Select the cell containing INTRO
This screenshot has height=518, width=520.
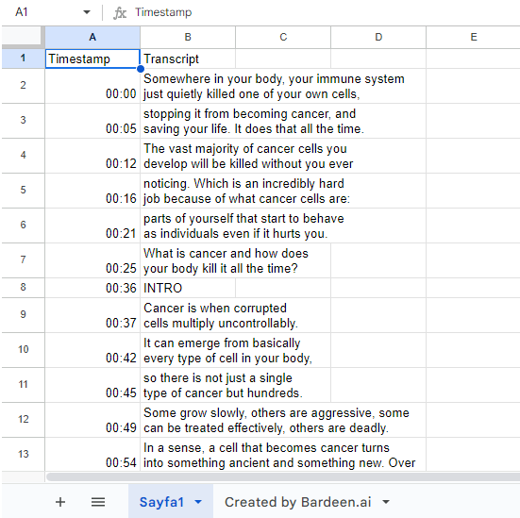188,288
